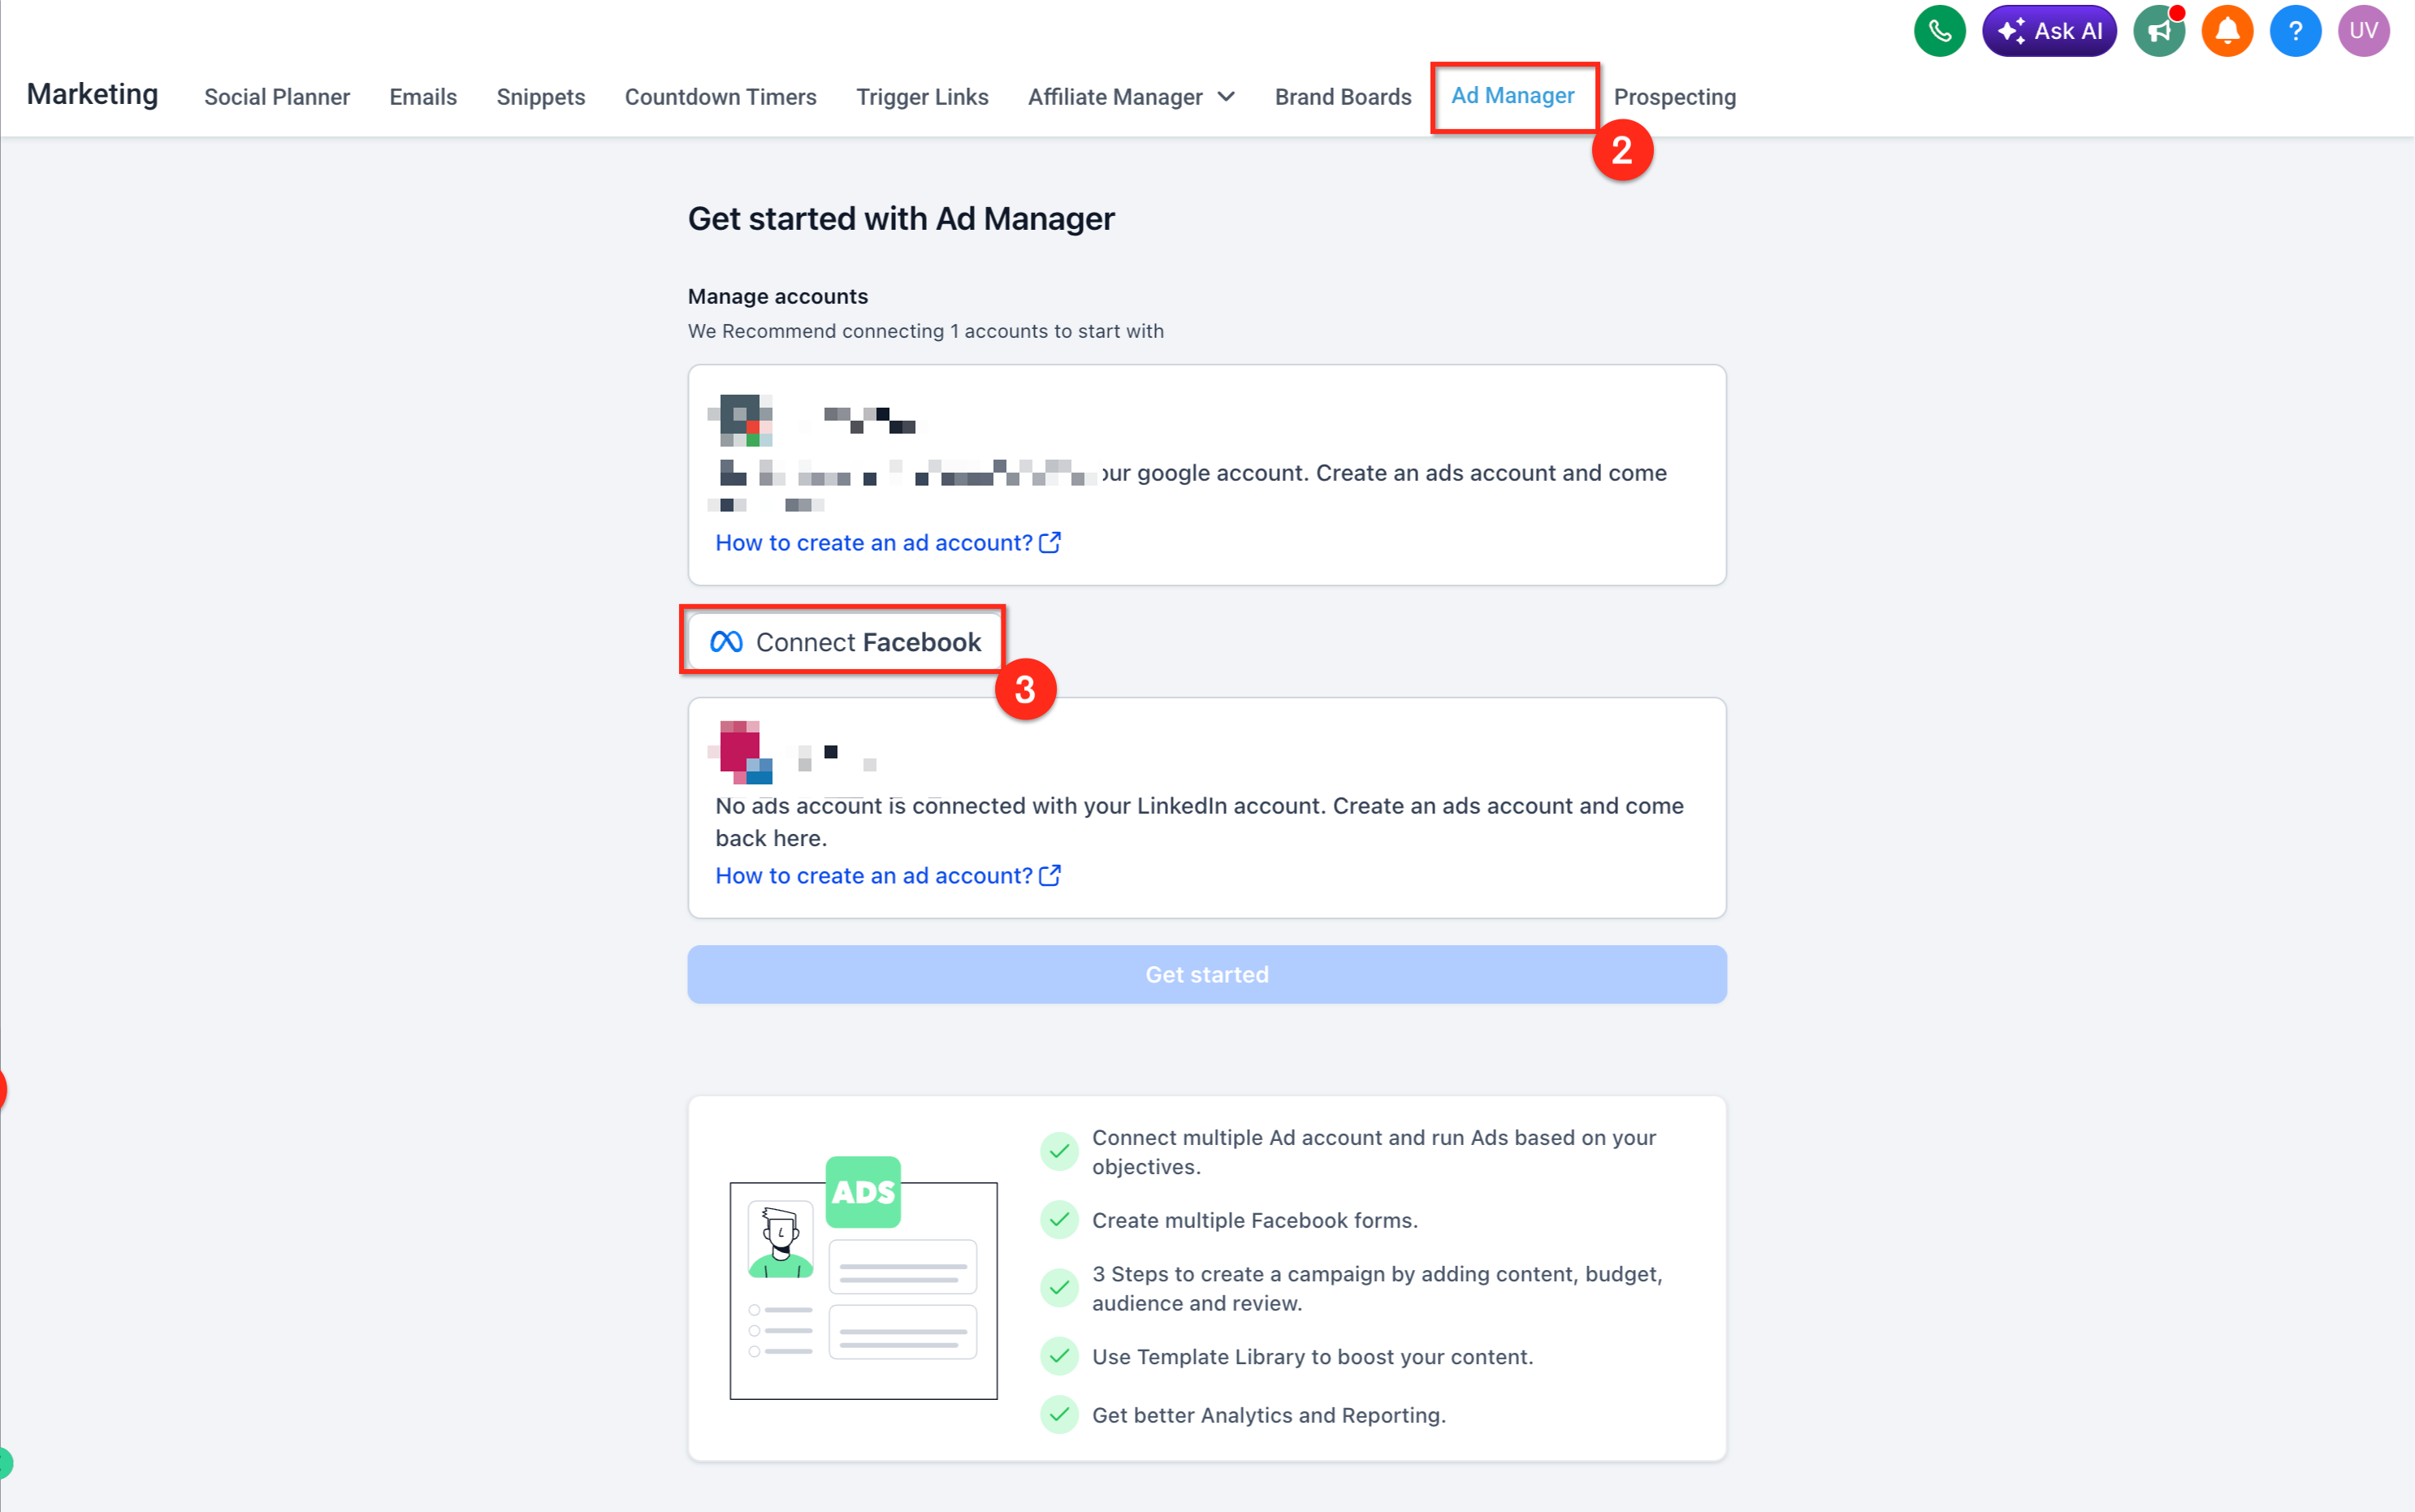
Task: Click the Marketing section title
Action: [x=92, y=94]
